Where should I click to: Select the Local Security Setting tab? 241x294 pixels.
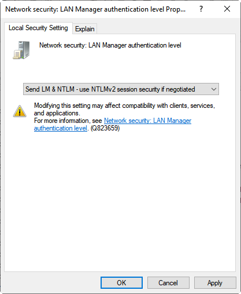pyautogui.click(x=38, y=28)
